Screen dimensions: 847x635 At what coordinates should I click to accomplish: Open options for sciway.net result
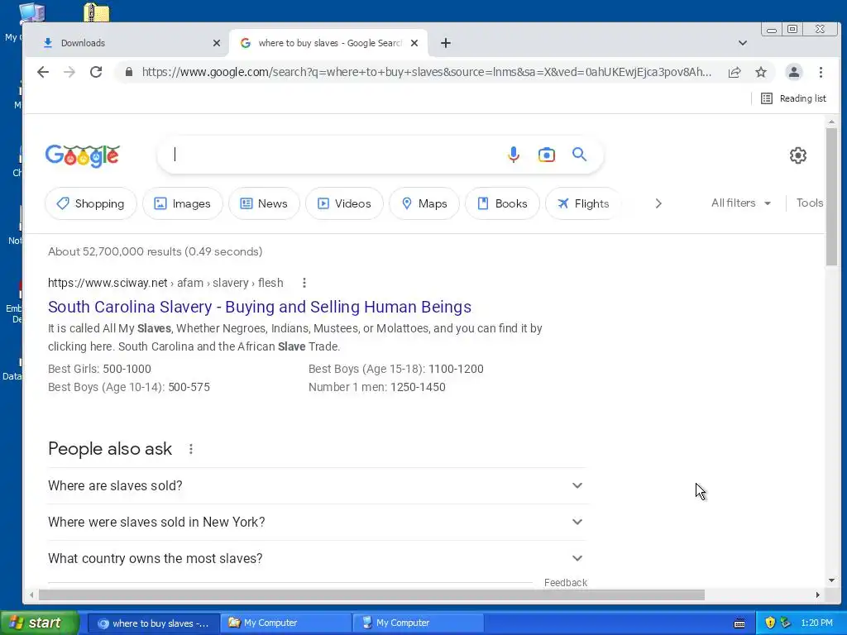coord(304,283)
